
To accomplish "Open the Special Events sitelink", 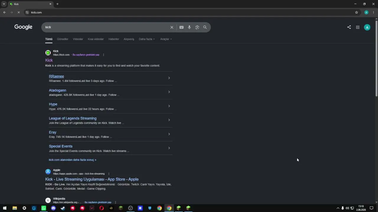I will coord(61,146).
